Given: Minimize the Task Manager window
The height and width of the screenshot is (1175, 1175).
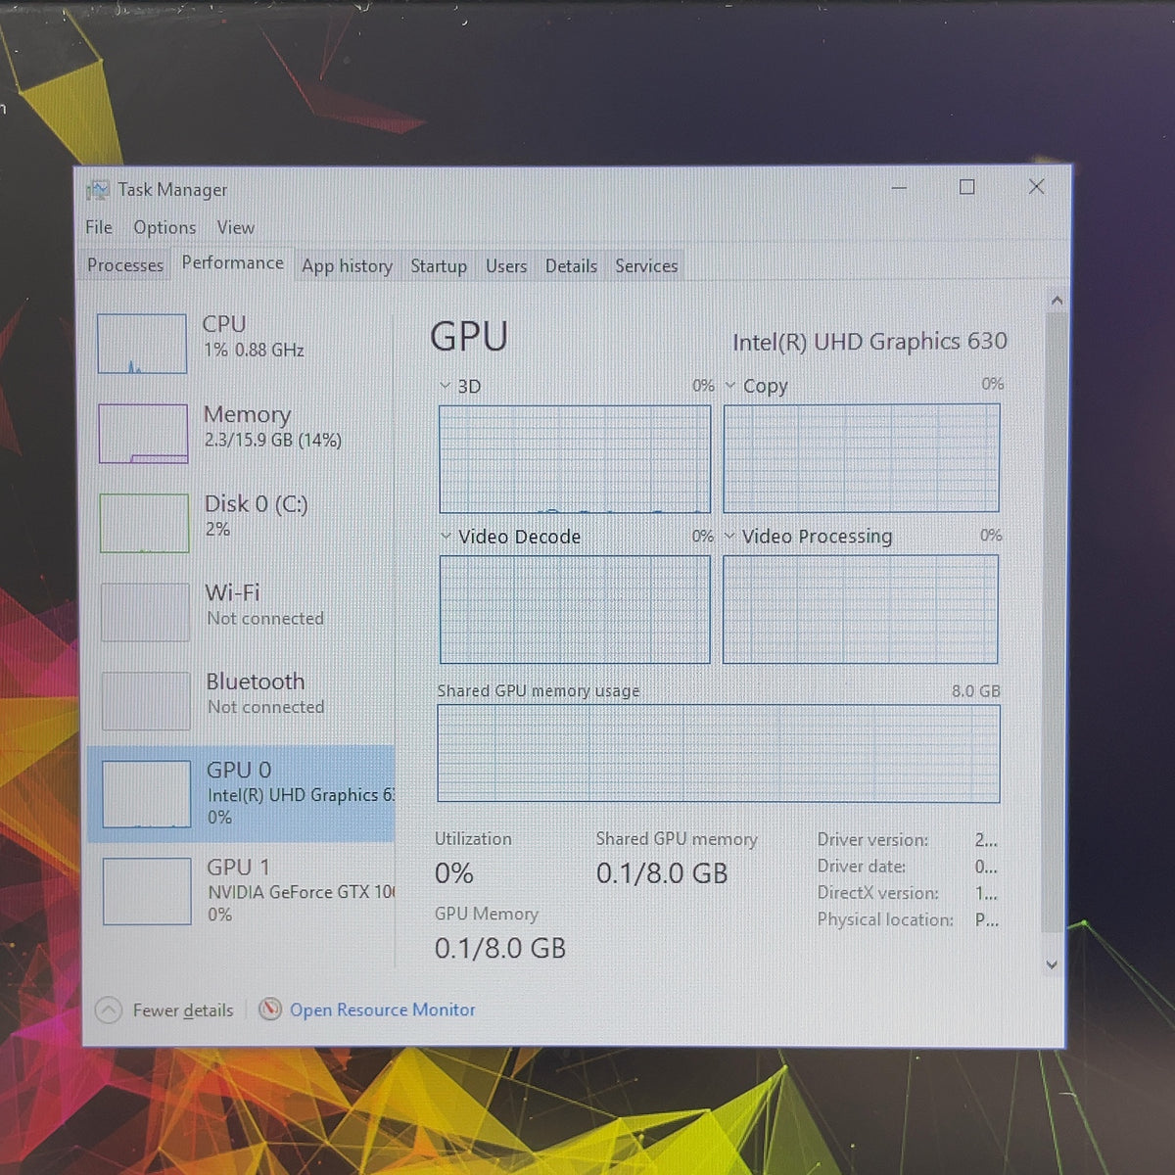Looking at the screenshot, I should [x=899, y=187].
